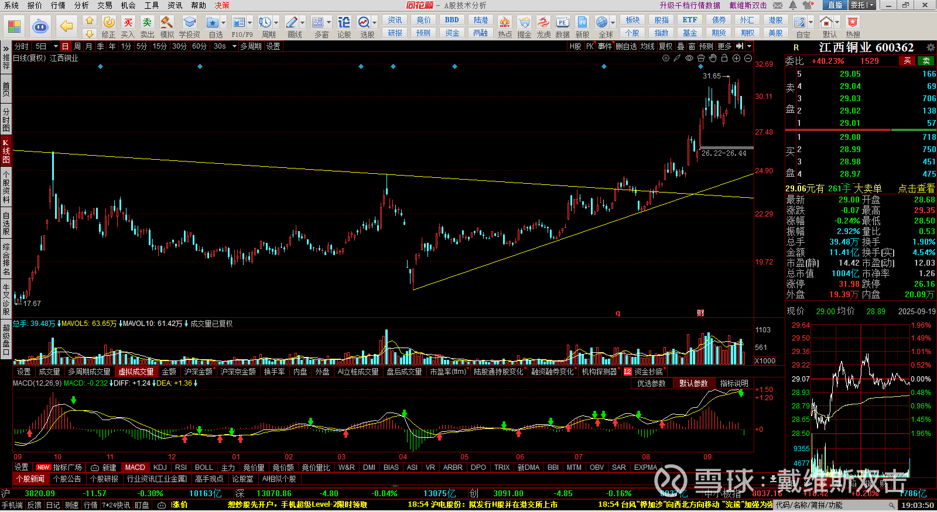This screenshot has width=937, height=512.
Task: Open the 同花顺 home grid icon
Action: point(14,26)
